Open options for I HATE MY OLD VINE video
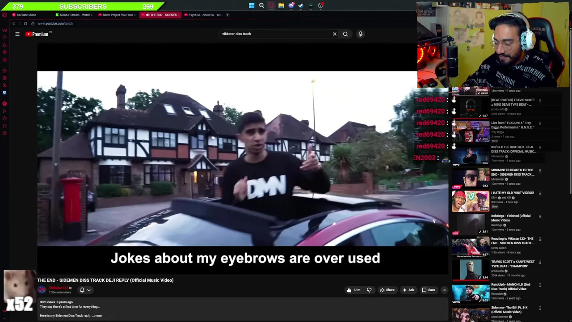572x322 pixels. [x=540, y=193]
